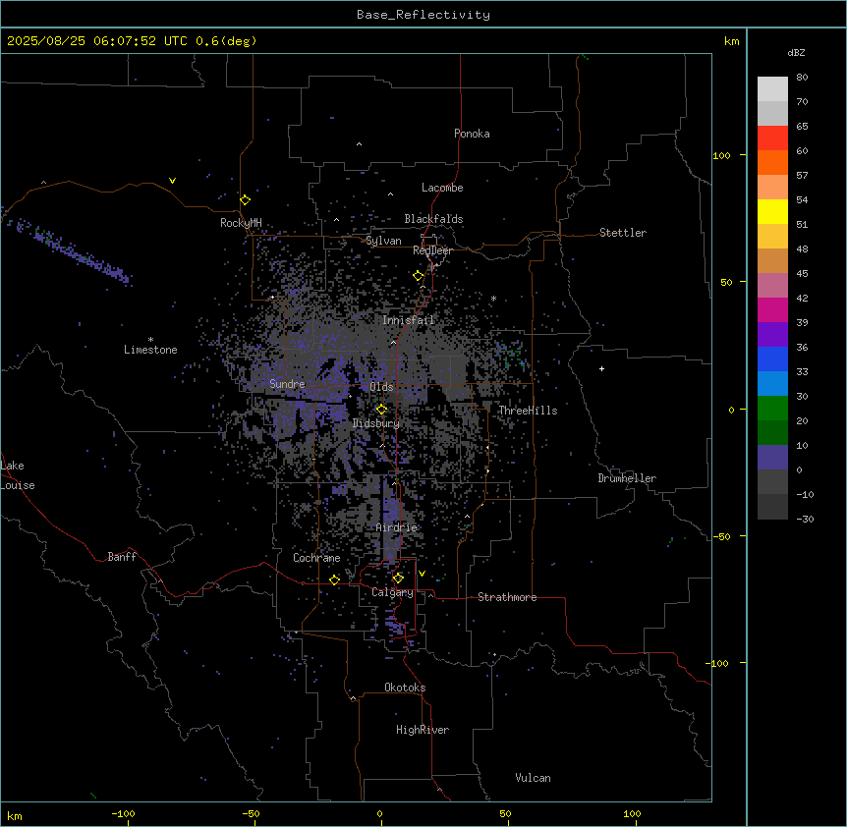Click the 65 value in dBZ legend
The image size is (847, 827).
pos(802,127)
